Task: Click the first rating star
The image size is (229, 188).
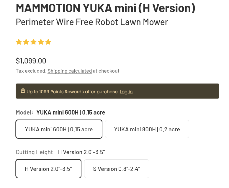Action: point(19,42)
